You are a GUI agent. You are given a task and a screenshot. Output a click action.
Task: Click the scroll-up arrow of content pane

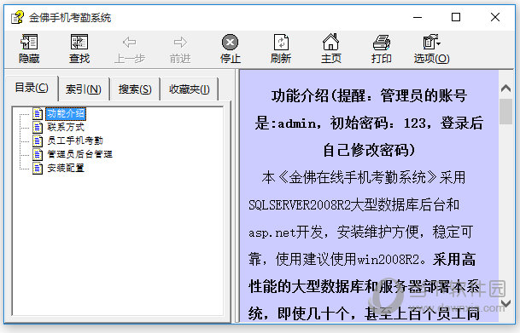(x=505, y=89)
